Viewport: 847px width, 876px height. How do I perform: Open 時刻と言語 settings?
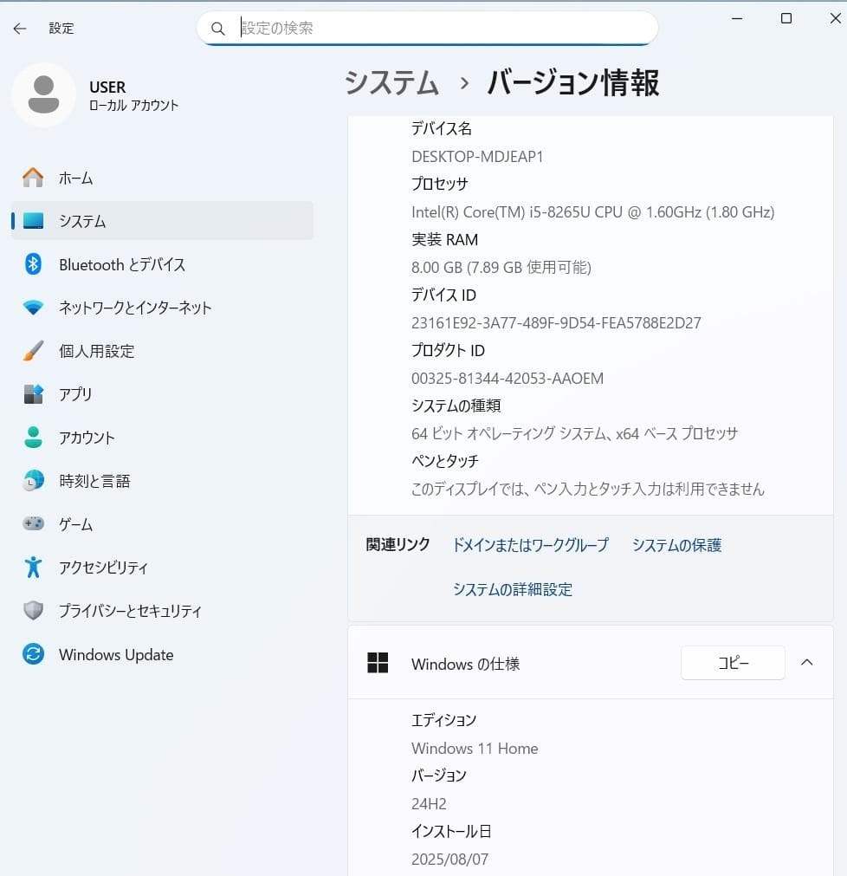click(95, 481)
